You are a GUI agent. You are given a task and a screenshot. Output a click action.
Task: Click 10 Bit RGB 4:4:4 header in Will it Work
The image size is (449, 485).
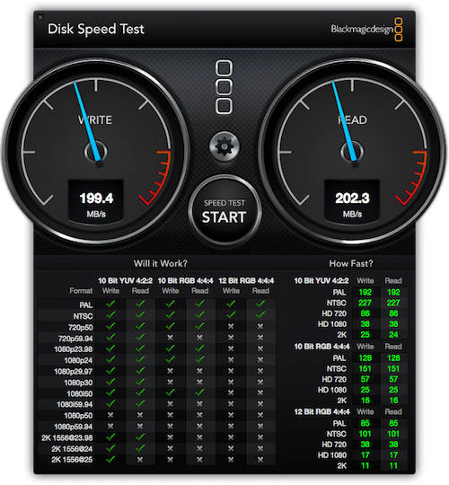pos(185,281)
